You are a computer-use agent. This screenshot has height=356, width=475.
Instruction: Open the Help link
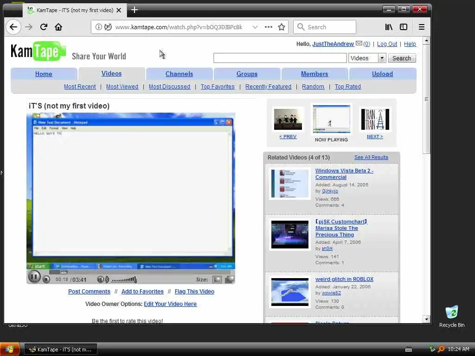point(410,44)
